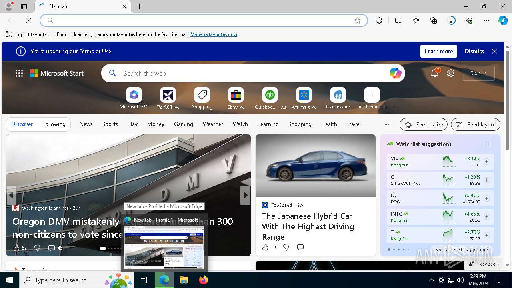Open Task View on the taskbar
The image size is (512, 288).
coord(144,280)
